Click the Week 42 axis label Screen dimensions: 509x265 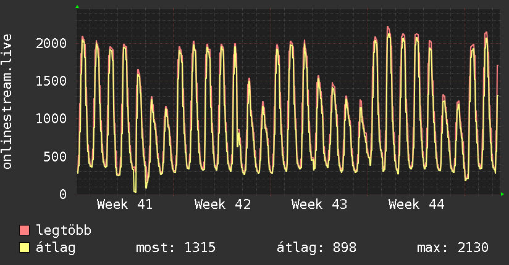[x=222, y=205]
